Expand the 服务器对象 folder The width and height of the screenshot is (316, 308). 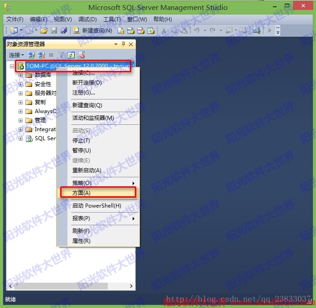[x=20, y=93]
